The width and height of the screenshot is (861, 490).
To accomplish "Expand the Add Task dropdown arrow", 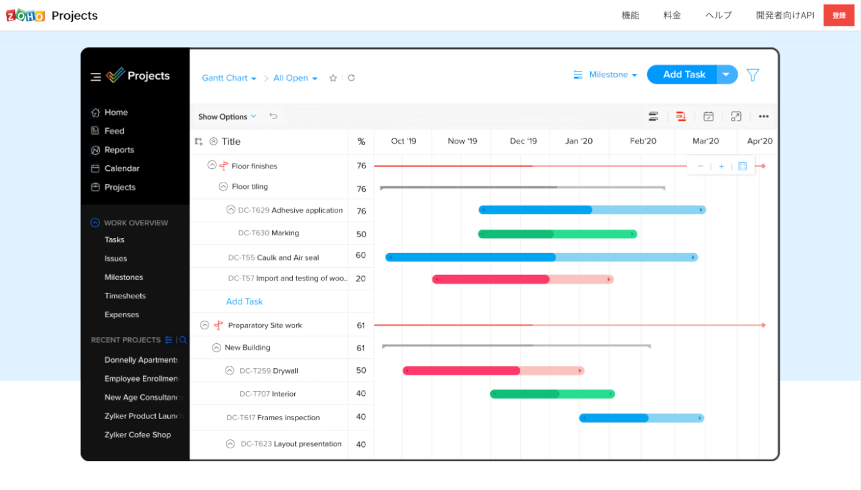I will [726, 75].
